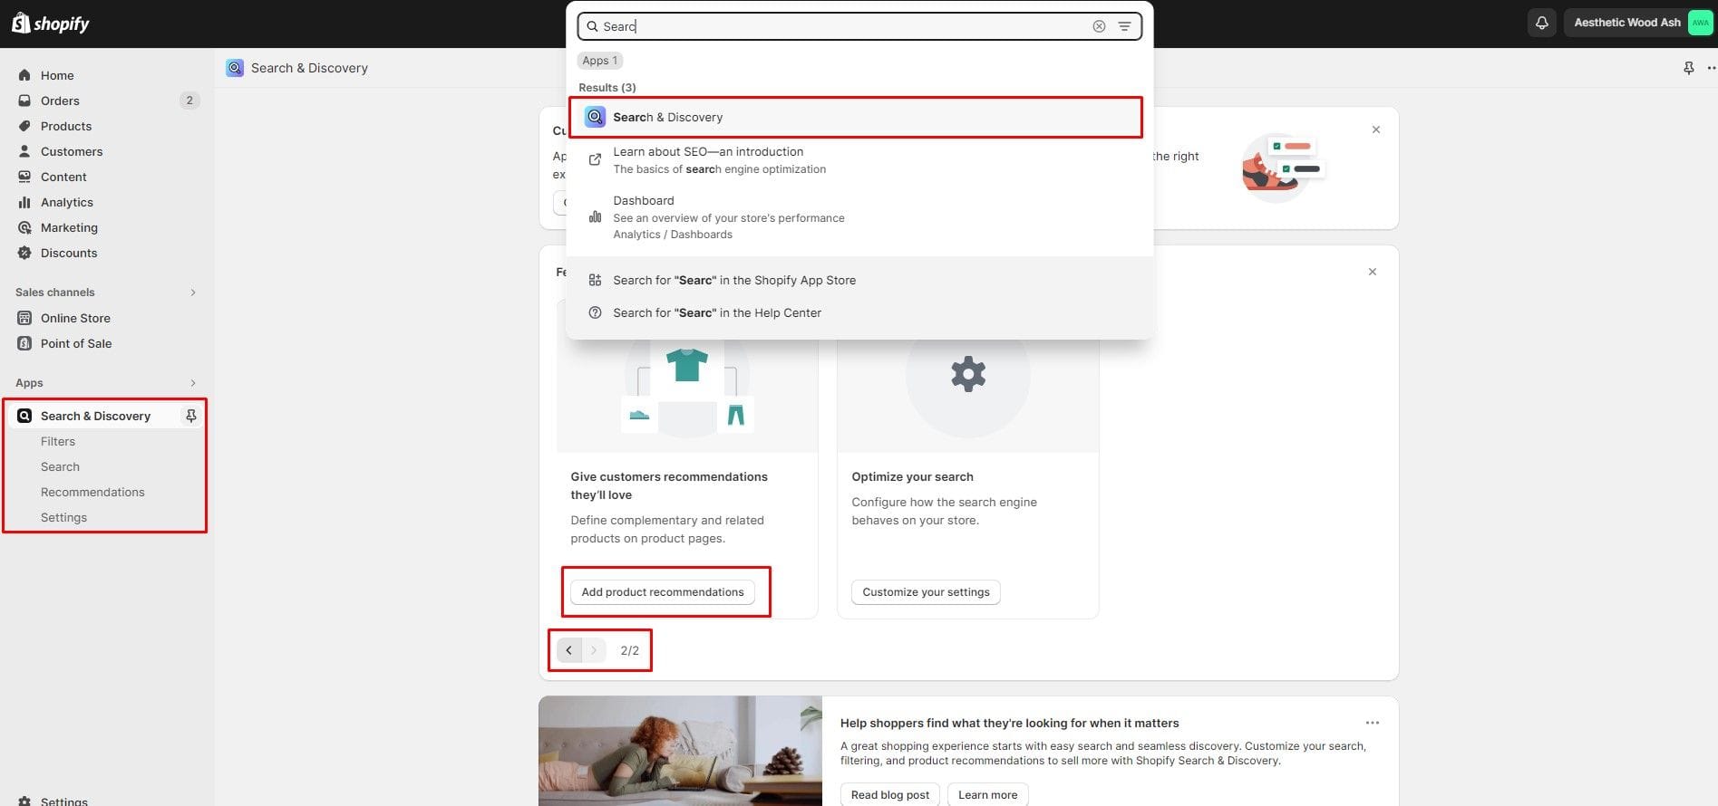This screenshot has height=806, width=1718.
Task: Dismiss the top customization card
Action: tap(1375, 130)
